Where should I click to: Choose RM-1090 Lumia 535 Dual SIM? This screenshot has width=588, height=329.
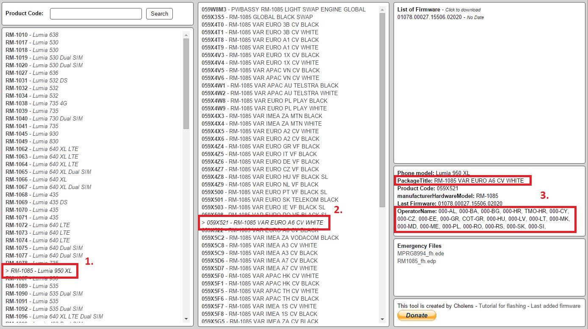(x=44, y=293)
